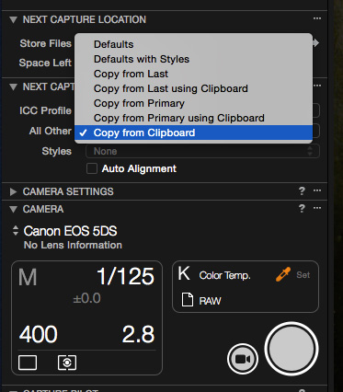Open Next Capture Adjustments options menu dots
343x392 pixels.
tap(317, 86)
